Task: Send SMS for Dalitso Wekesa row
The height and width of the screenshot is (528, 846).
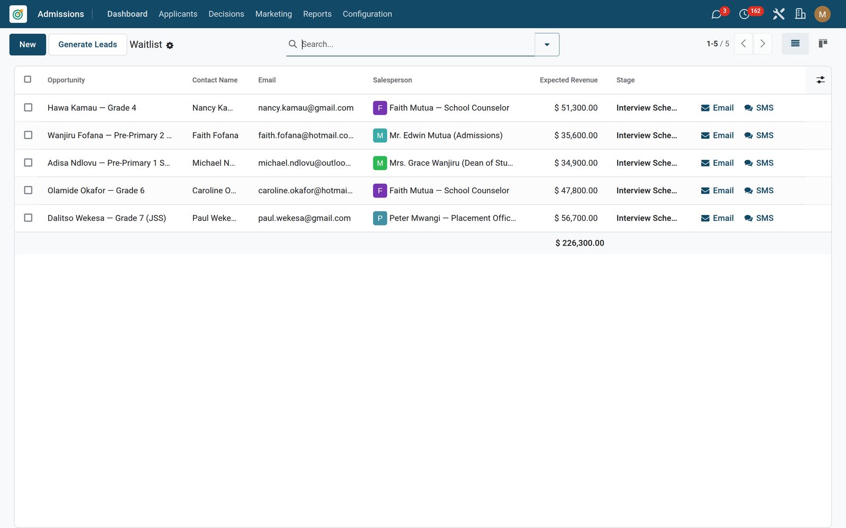Action: pyautogui.click(x=759, y=218)
